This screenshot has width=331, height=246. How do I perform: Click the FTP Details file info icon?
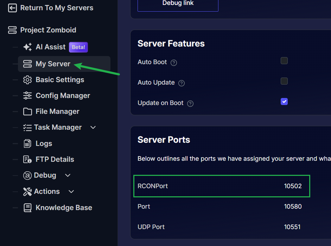coord(27,159)
